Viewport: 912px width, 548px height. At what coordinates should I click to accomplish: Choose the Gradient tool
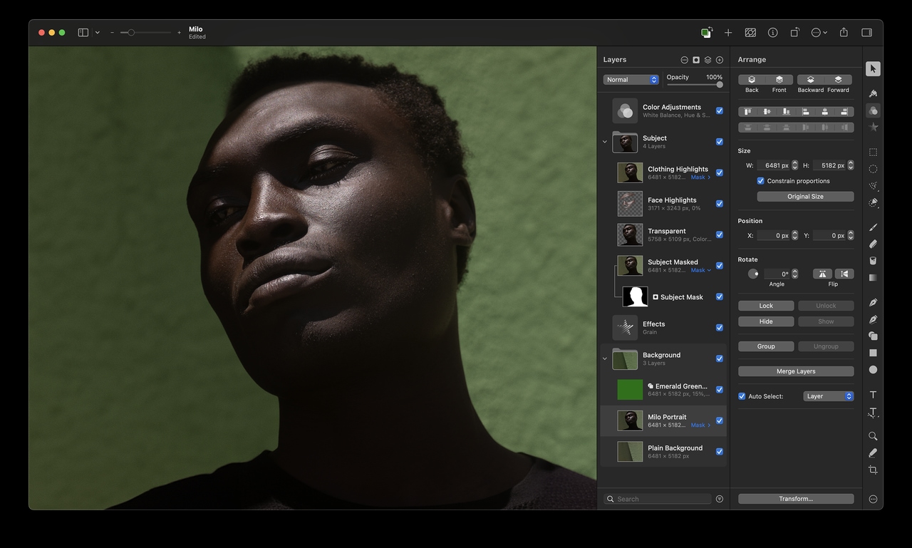873,278
